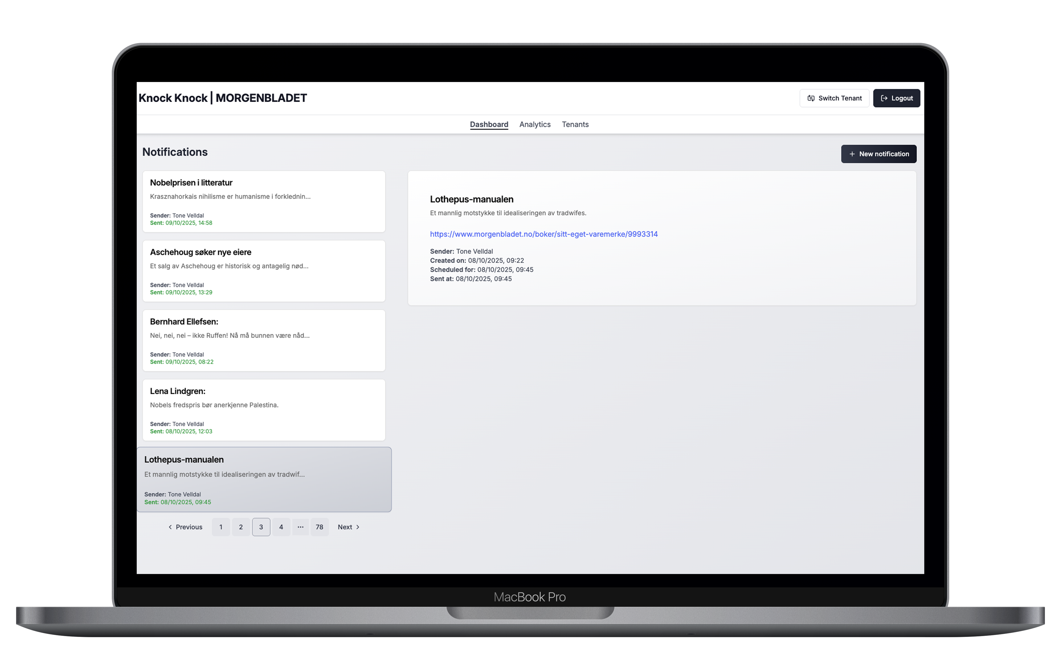Select page 4 in the pagination
Image resolution: width=1061 pixels, height=656 pixels.
tap(281, 527)
